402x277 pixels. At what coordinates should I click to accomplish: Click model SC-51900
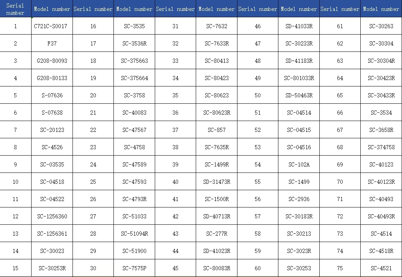[x=135, y=251]
